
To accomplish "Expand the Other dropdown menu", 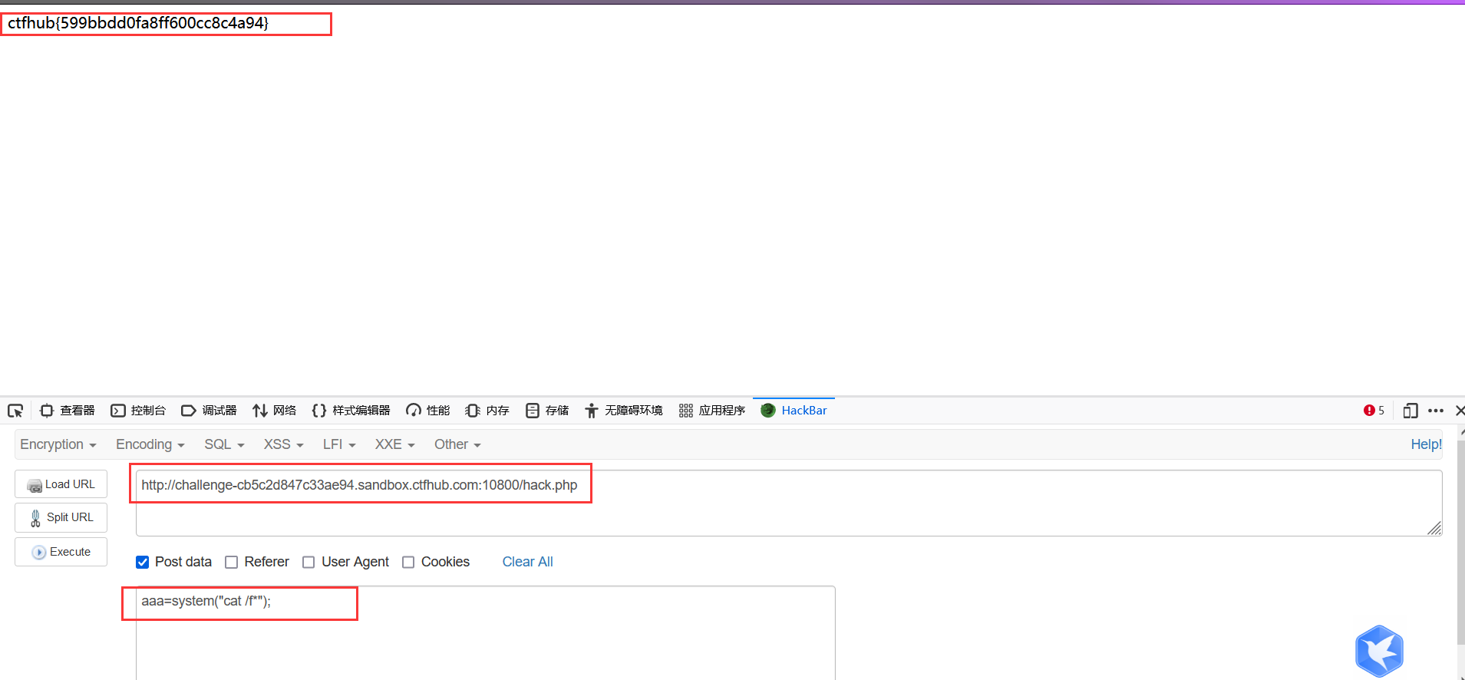I will (x=457, y=444).
